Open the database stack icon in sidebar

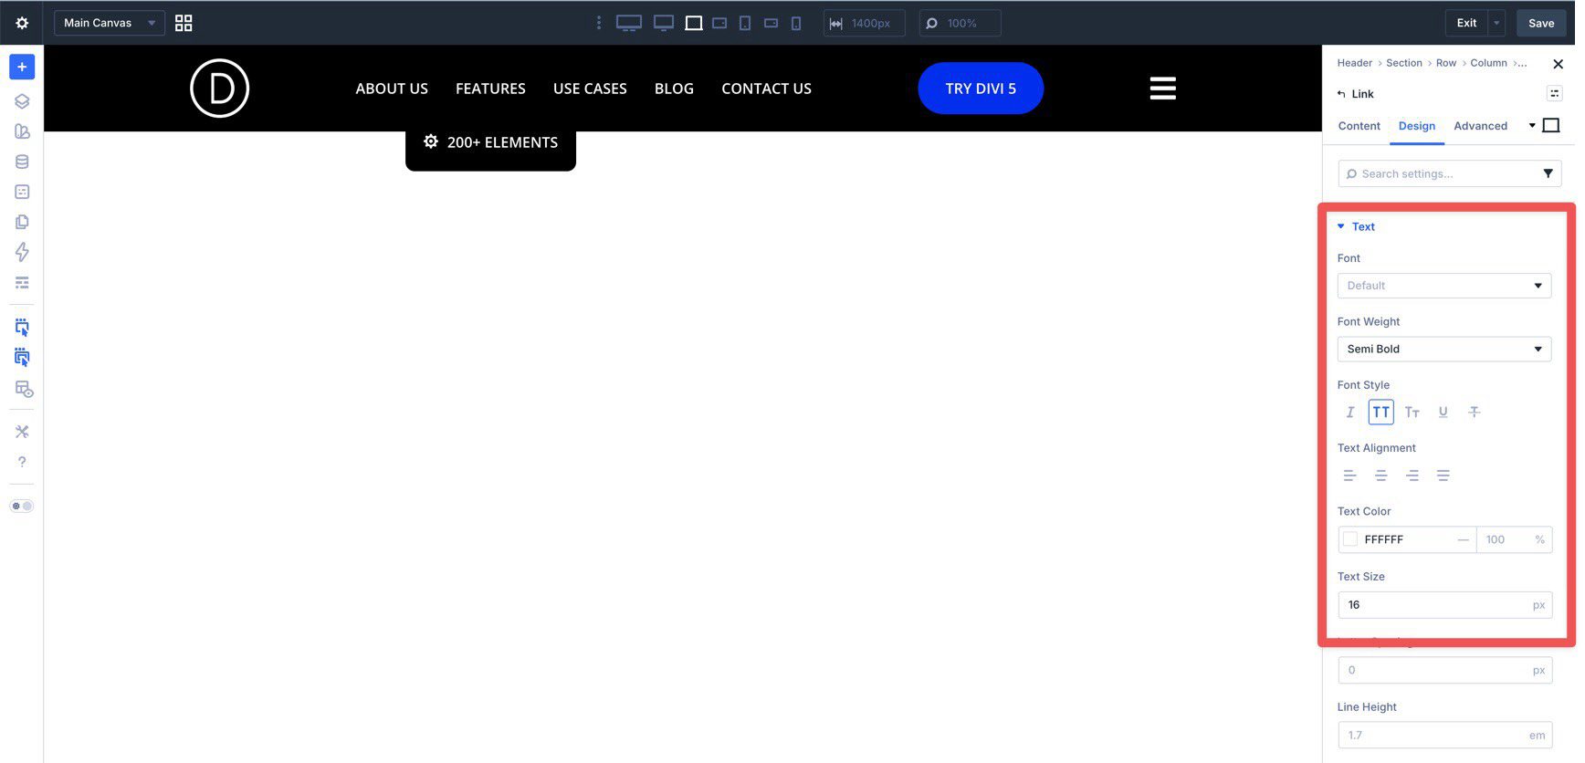(22, 162)
